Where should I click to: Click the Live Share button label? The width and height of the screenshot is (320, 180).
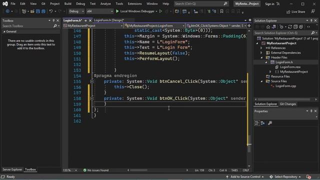[298, 12]
